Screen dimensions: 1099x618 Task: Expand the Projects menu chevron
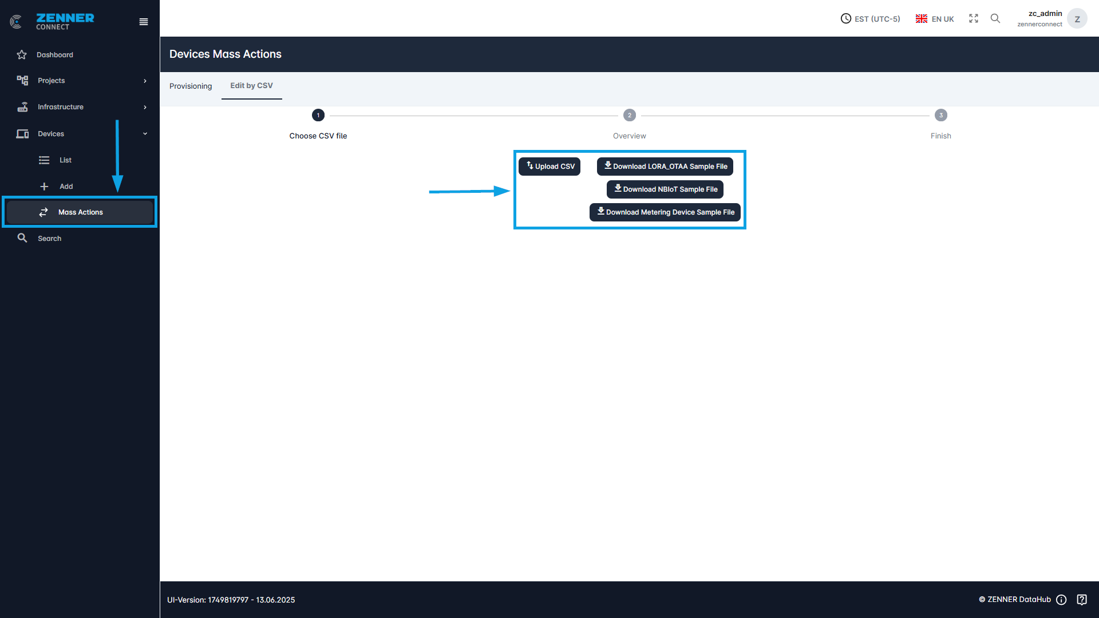coord(145,81)
